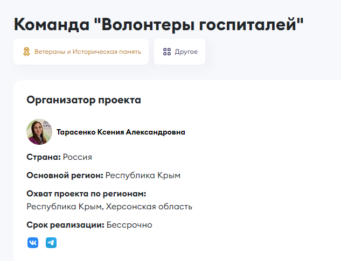
Task: Click the organizer's profile photo
Action: [39, 132]
